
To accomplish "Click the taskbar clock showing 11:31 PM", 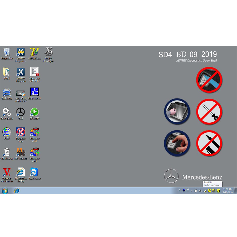I will (x=228, y=191).
